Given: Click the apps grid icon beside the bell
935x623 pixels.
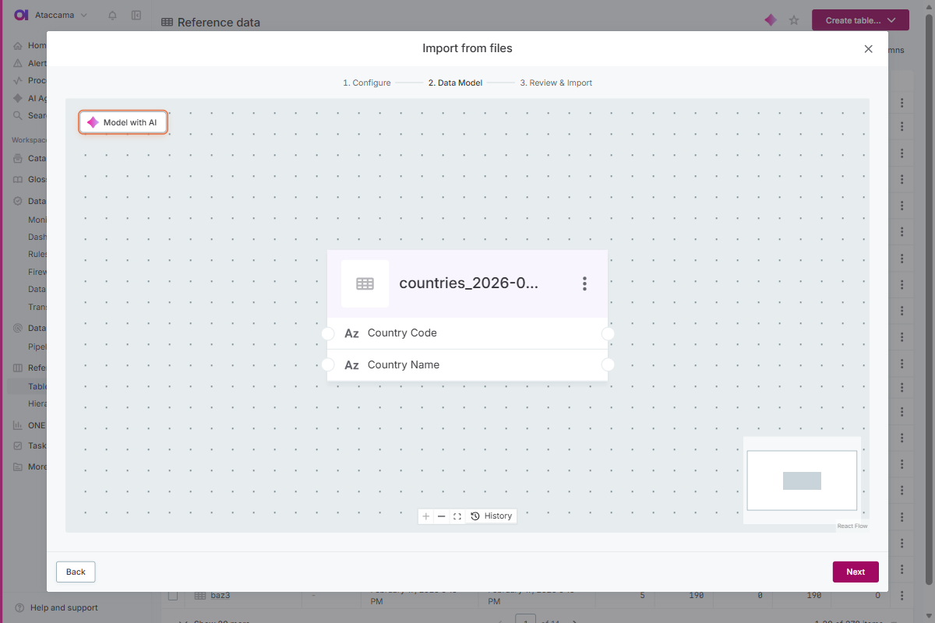Looking at the screenshot, I should point(136,15).
